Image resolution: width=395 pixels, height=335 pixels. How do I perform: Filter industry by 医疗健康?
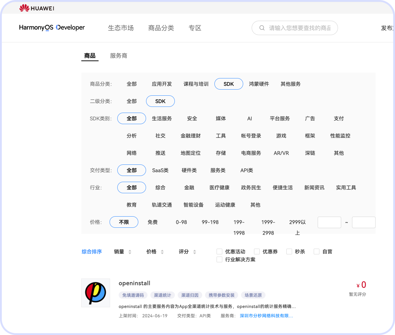click(219, 188)
